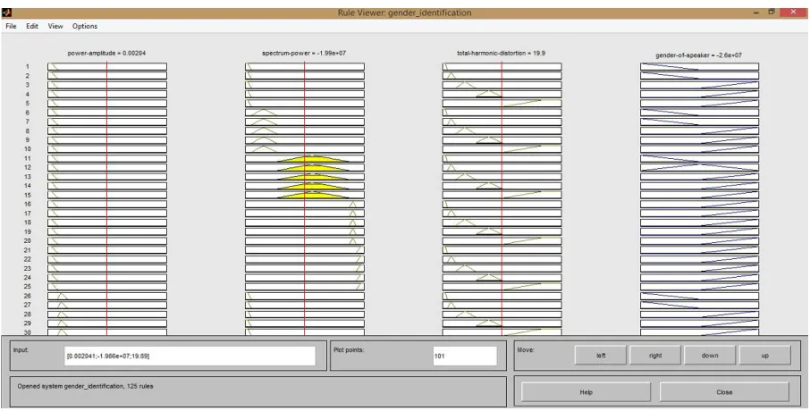This screenshot has width=810, height=411.
Task: Click gender-of-speaker output plot of rule 12
Action: tap(699, 168)
